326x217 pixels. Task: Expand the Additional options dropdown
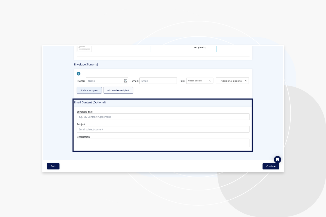(x=232, y=81)
